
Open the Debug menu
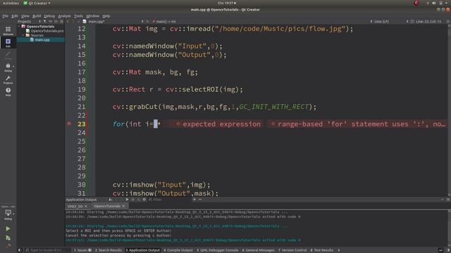[x=49, y=16]
